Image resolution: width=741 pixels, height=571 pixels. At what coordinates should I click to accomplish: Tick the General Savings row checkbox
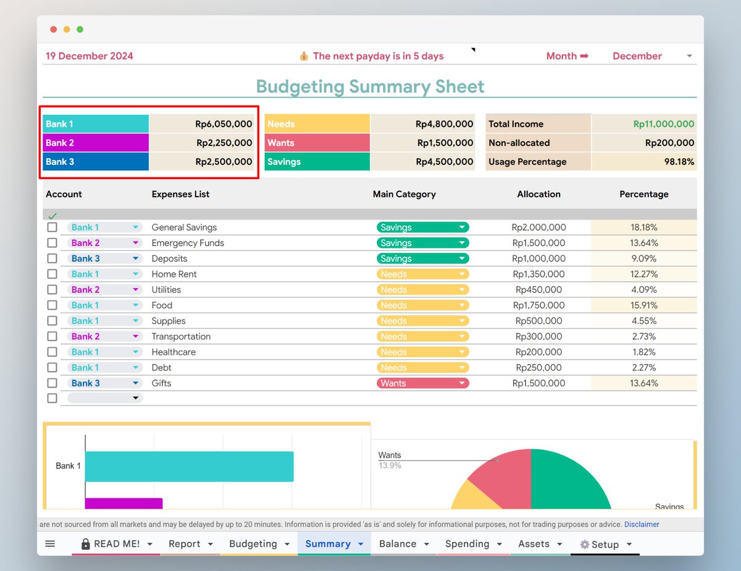pyautogui.click(x=52, y=227)
